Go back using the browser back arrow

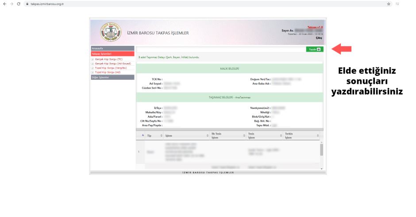[x=4, y=4]
